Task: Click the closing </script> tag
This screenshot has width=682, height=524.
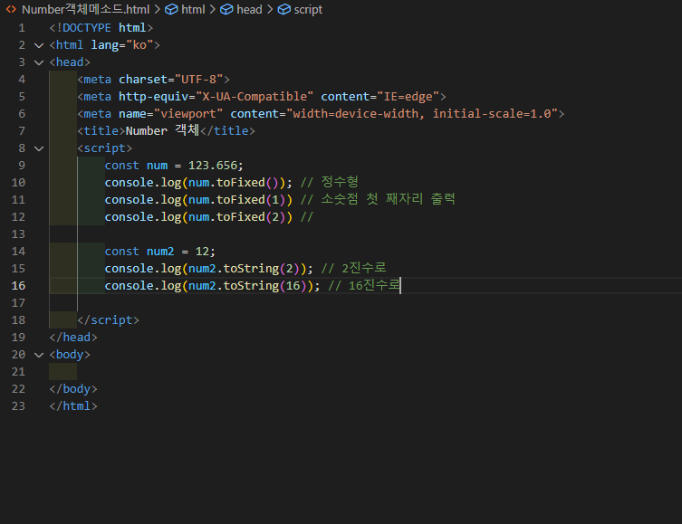Action: 108,319
